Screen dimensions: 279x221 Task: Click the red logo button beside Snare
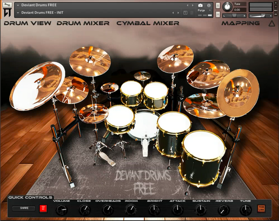[43, 209]
